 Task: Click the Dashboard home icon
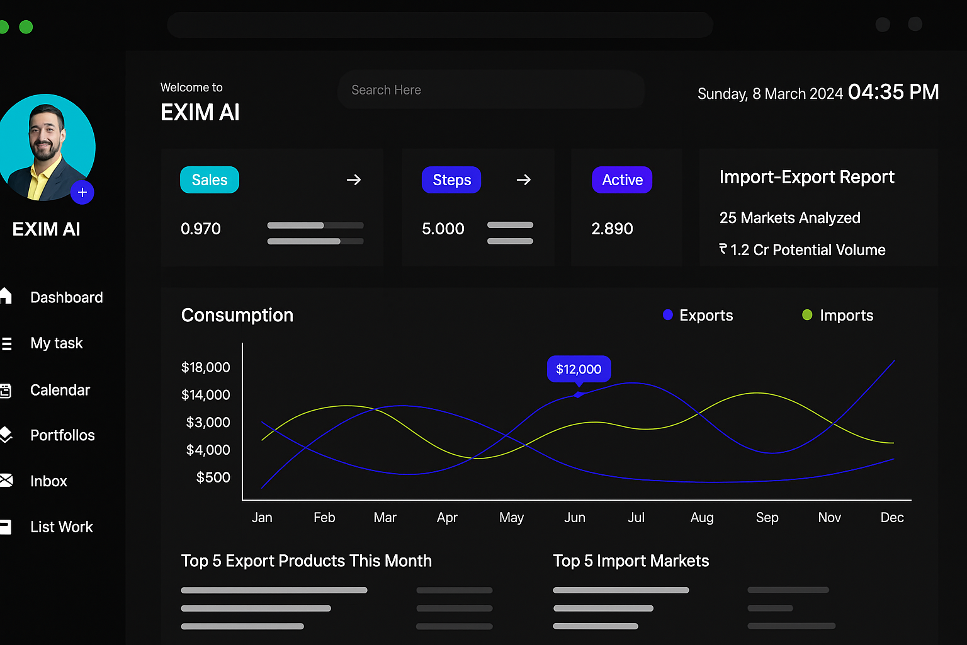(x=6, y=296)
